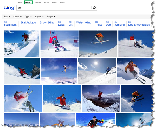Follow the Ski Tricks suggestion
Screen dimensions: 156x129
tap(98, 24)
